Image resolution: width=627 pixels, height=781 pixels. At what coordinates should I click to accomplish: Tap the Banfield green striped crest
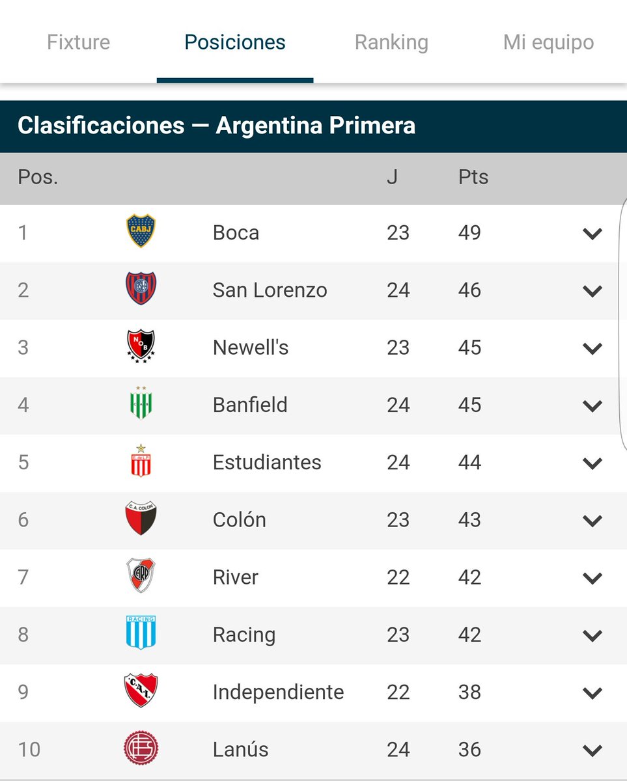(x=141, y=403)
